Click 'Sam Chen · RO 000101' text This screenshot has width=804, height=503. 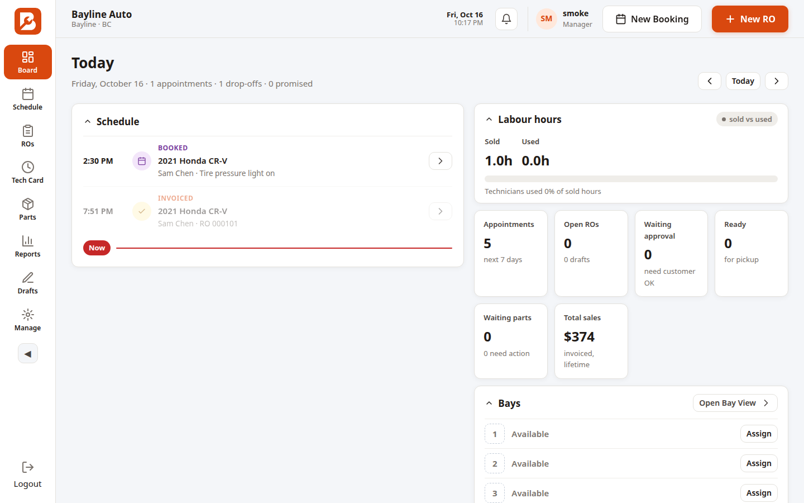pyautogui.click(x=198, y=224)
